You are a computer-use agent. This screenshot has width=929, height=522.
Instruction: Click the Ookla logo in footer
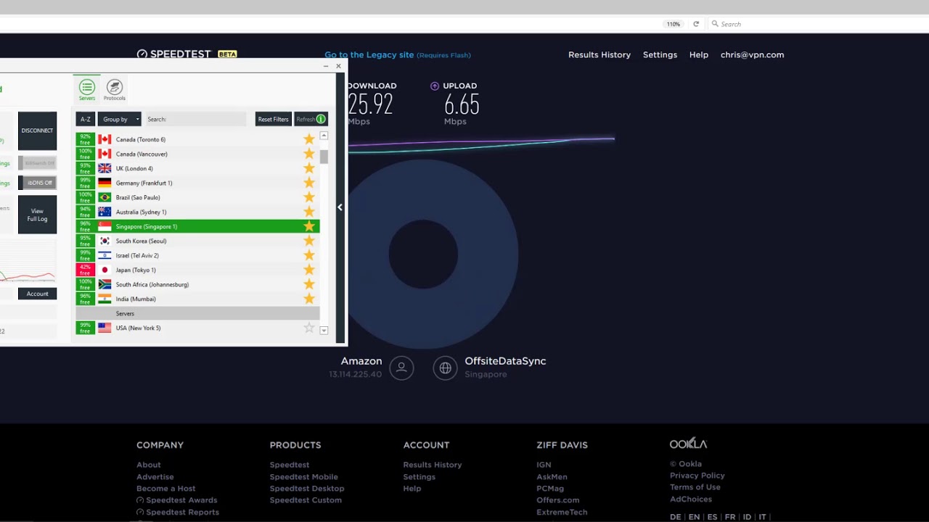688,444
